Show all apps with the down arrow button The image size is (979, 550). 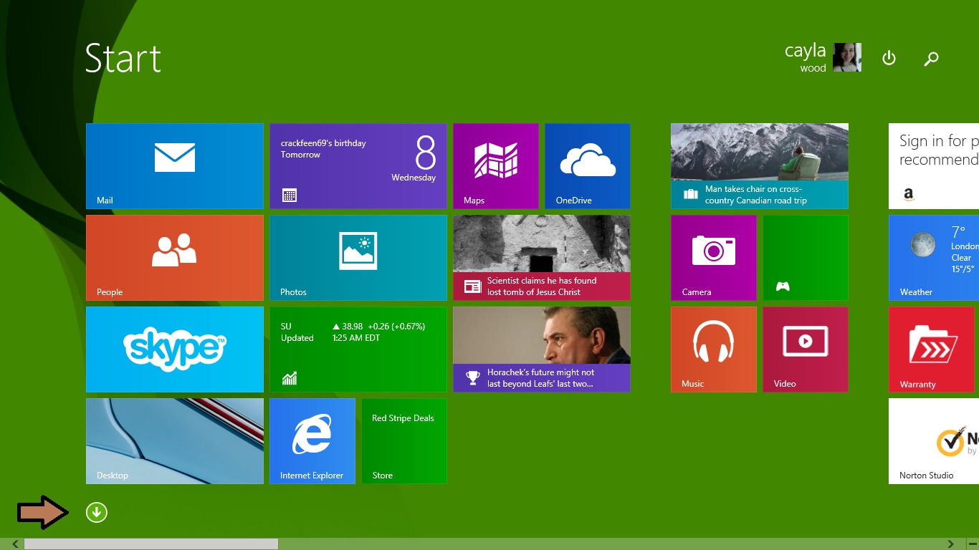(97, 512)
